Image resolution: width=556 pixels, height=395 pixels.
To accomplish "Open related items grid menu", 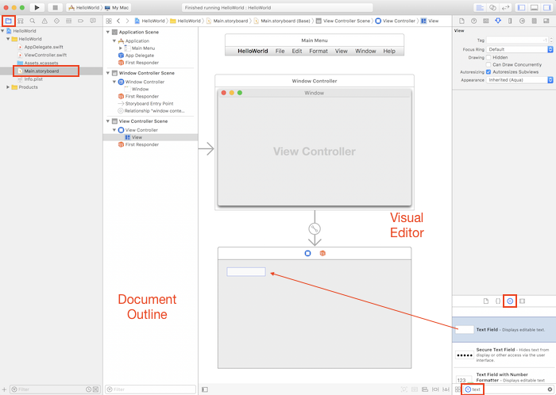I will [x=109, y=21].
